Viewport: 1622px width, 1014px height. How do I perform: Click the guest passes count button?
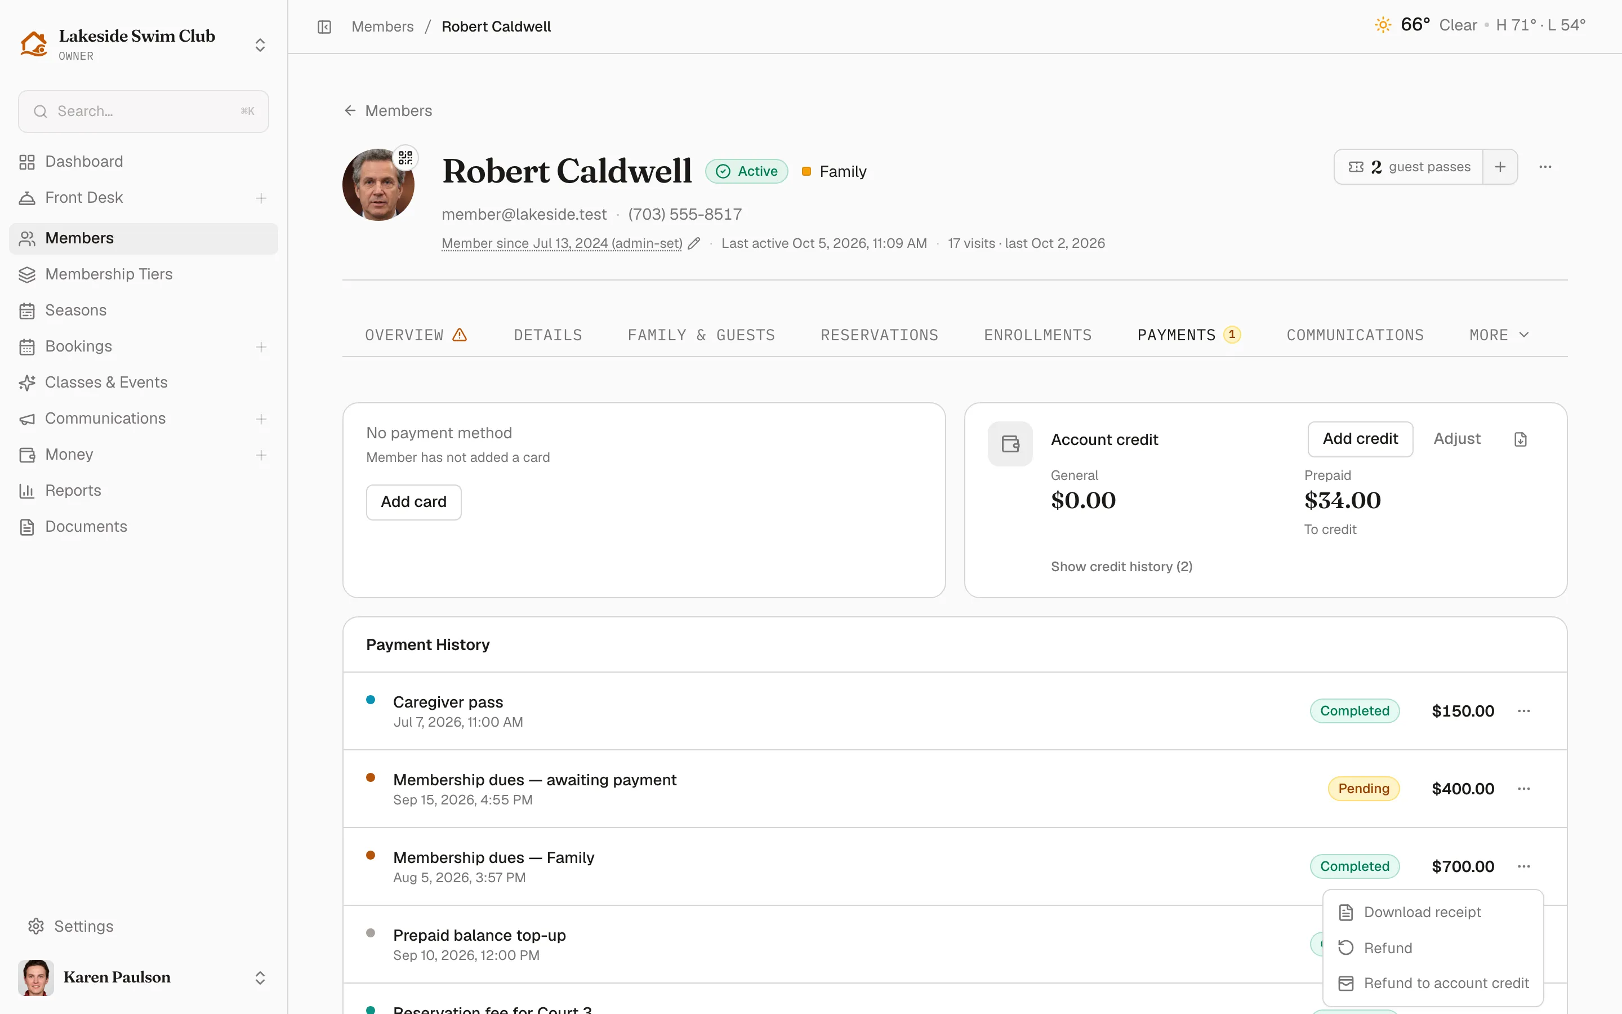[1408, 167]
